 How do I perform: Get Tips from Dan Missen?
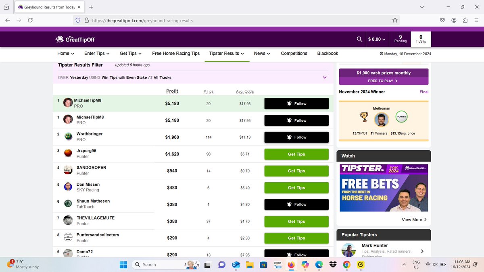click(296, 188)
